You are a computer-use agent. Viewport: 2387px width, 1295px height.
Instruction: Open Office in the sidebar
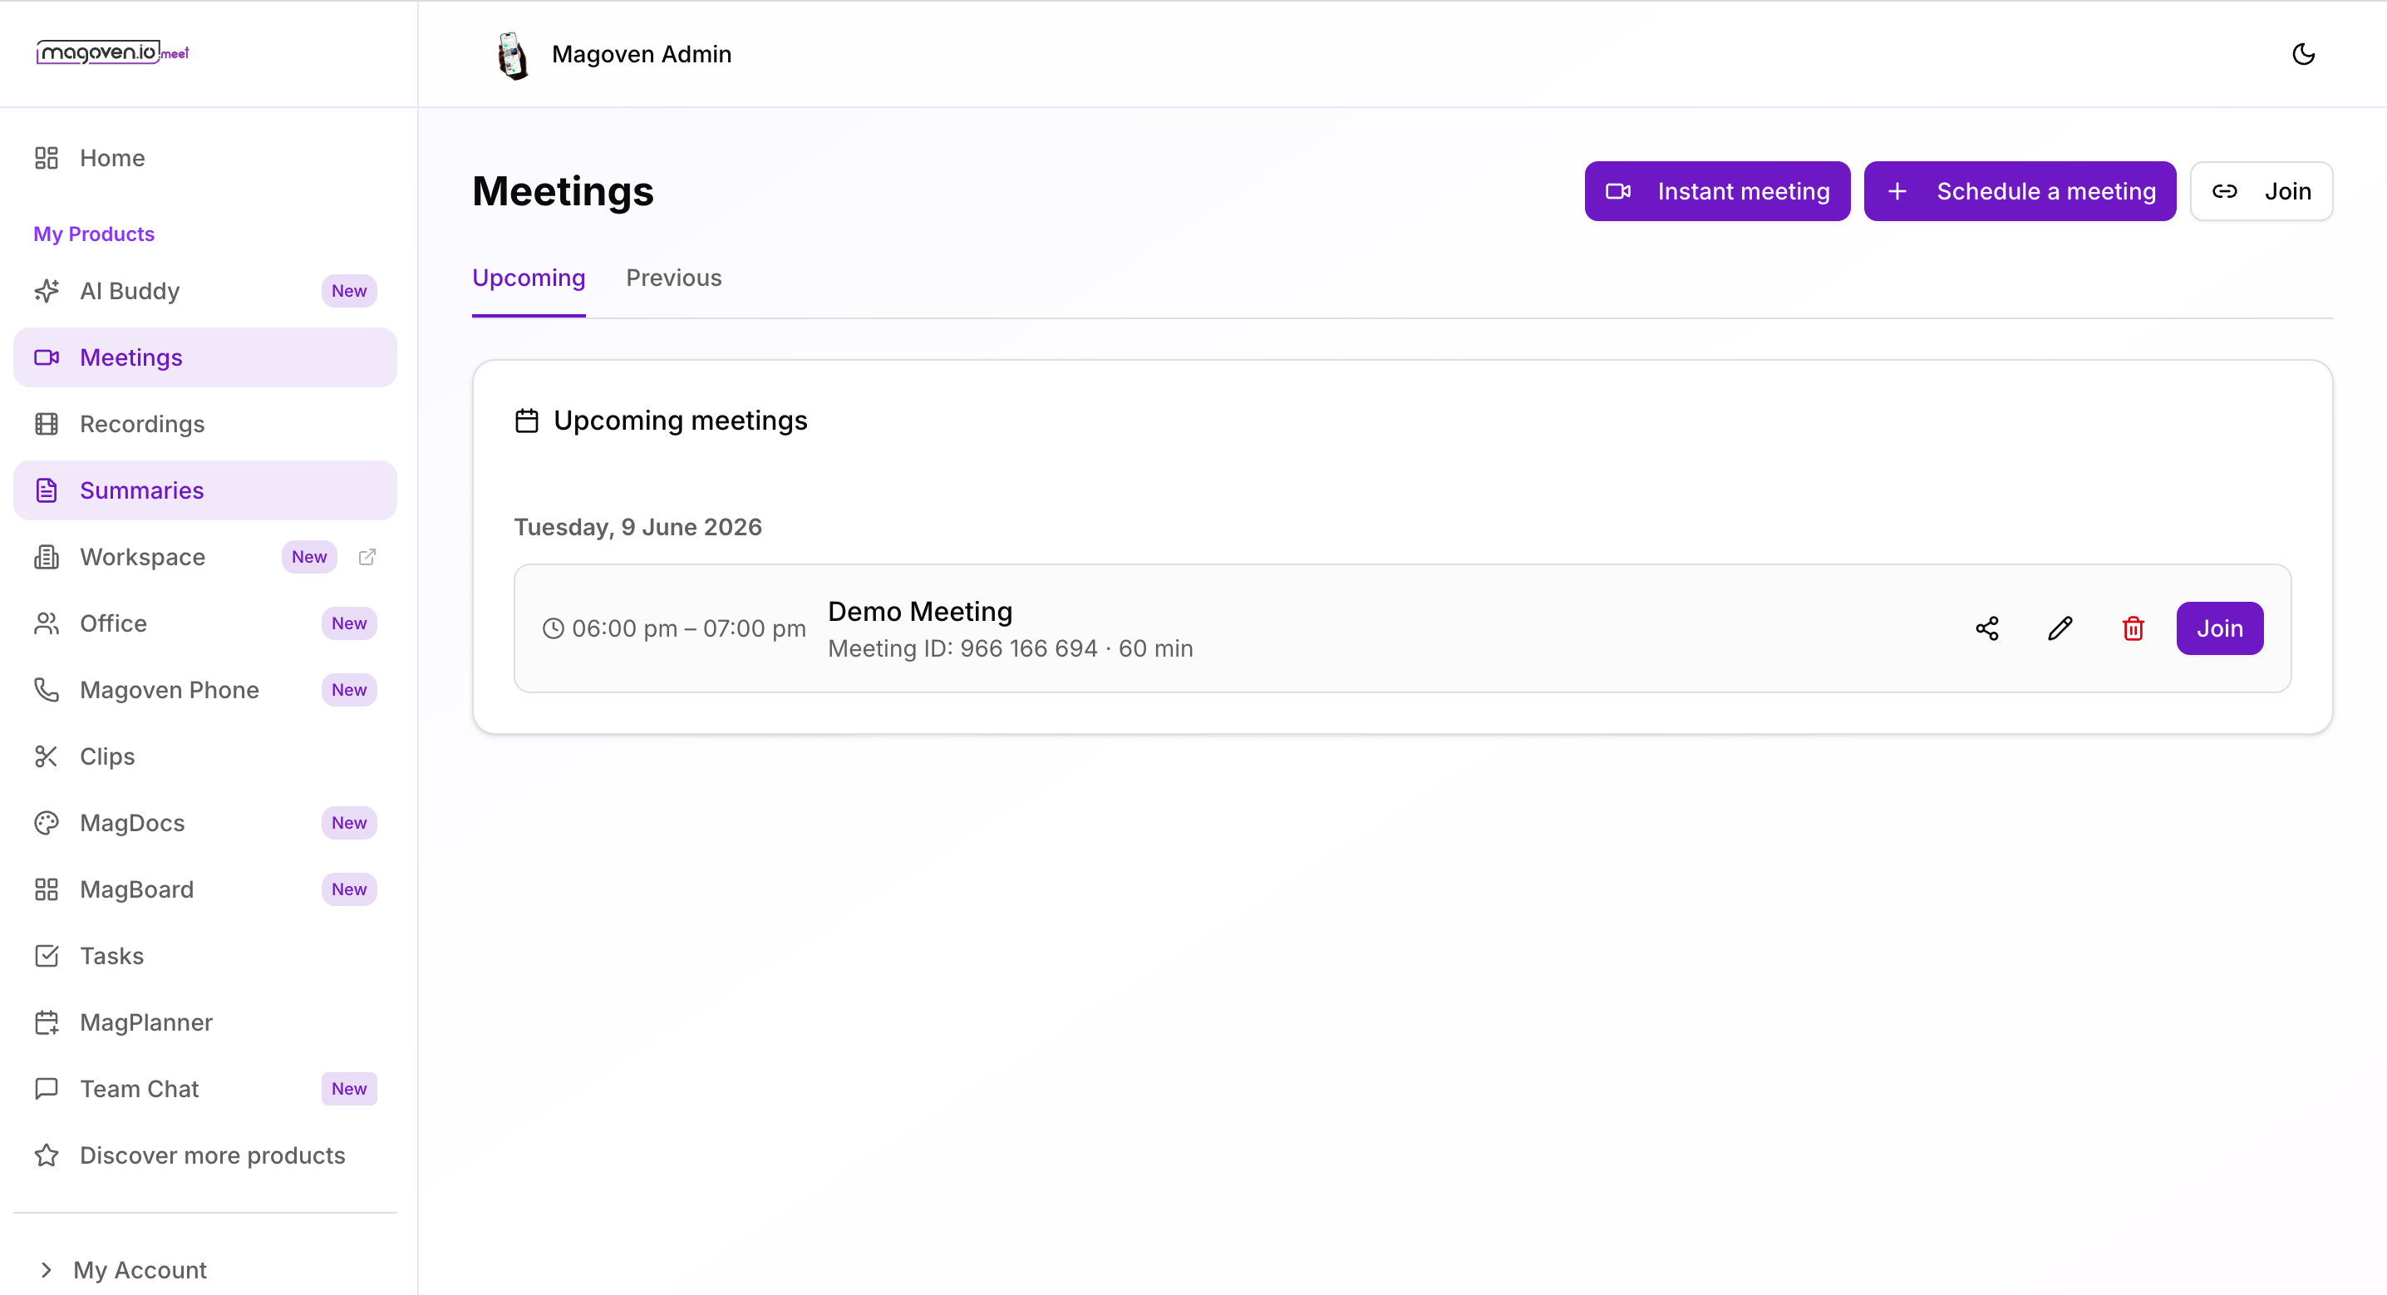pos(204,623)
